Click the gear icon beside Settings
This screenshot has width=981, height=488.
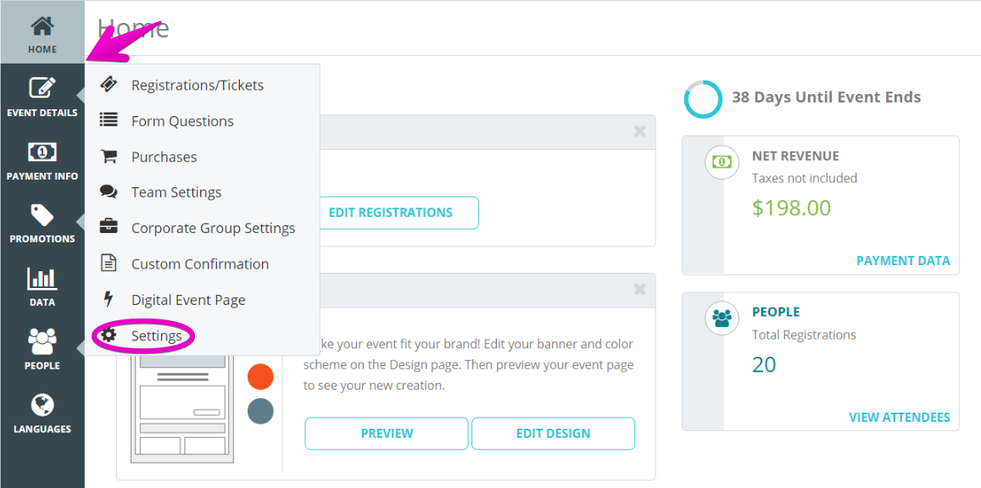pyautogui.click(x=109, y=335)
